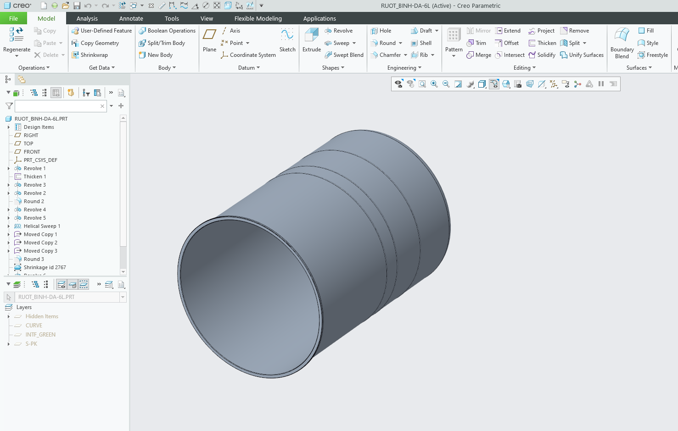Expand the Hidden Items layer node
678x431 pixels.
click(x=9, y=316)
